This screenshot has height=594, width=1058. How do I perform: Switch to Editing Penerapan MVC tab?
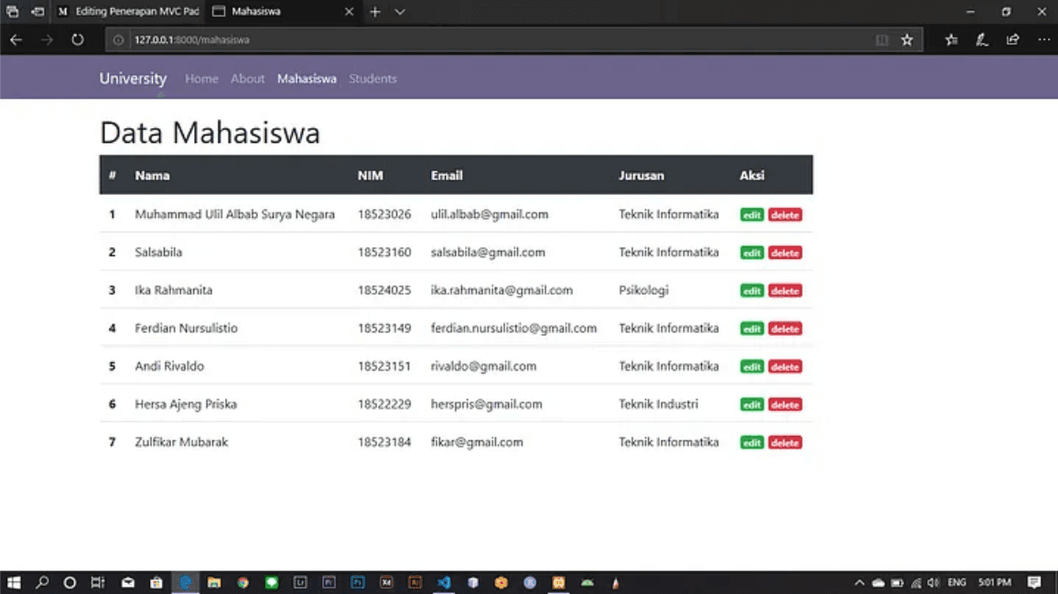pyautogui.click(x=128, y=12)
